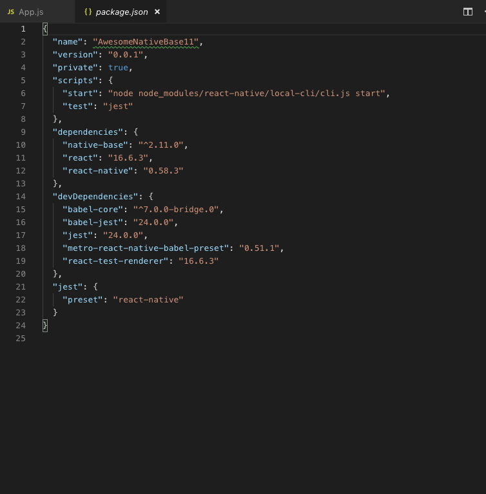Switch to the App.js tab

pos(37,12)
